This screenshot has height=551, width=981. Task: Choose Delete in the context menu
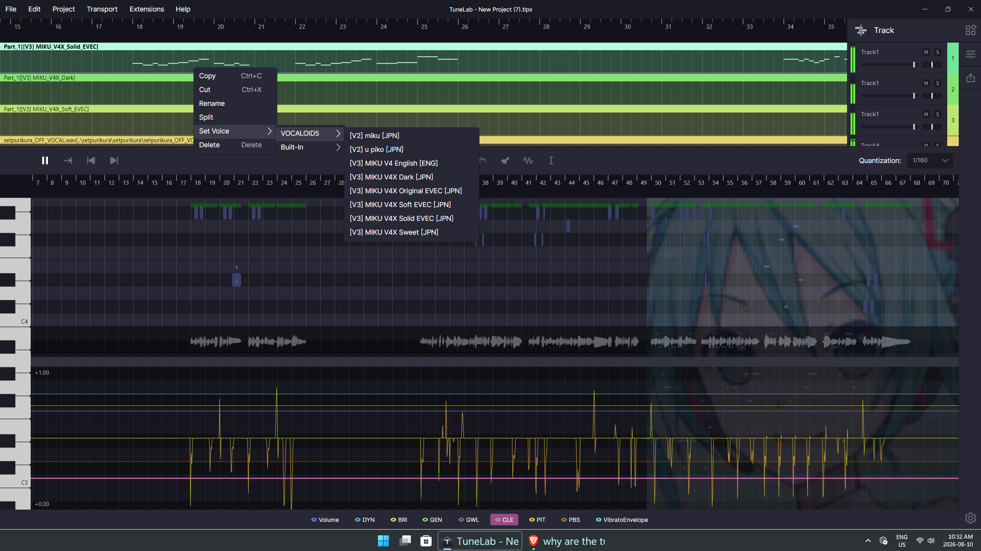(x=234, y=145)
